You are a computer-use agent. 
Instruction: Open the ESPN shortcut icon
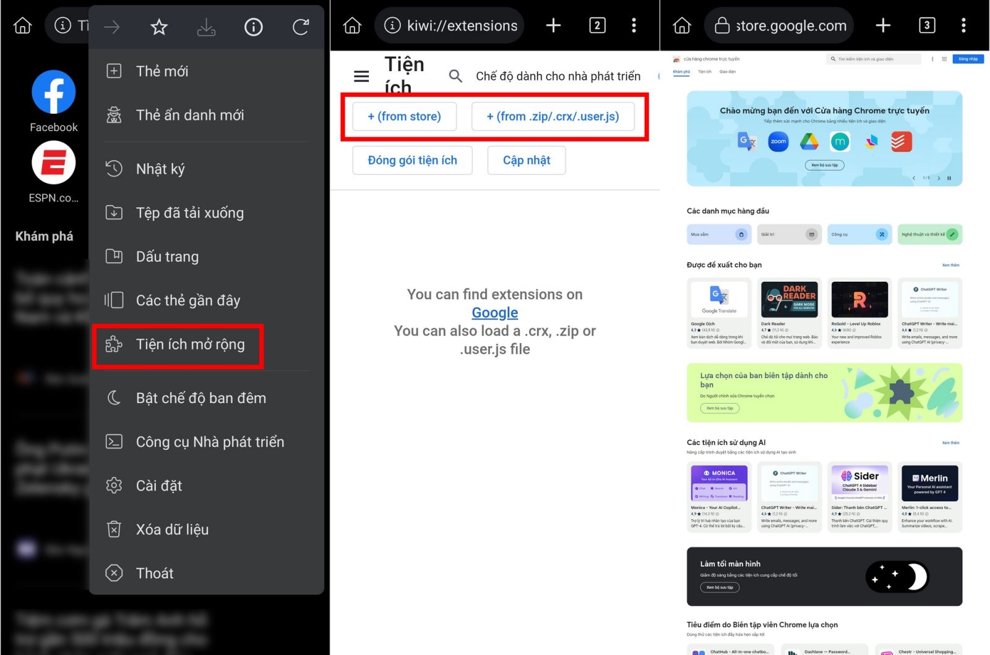54,163
